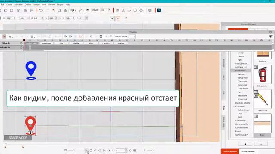Toggle the eye visibility icon in toolbar
This screenshot has height=154, width=275.
tap(88, 10)
